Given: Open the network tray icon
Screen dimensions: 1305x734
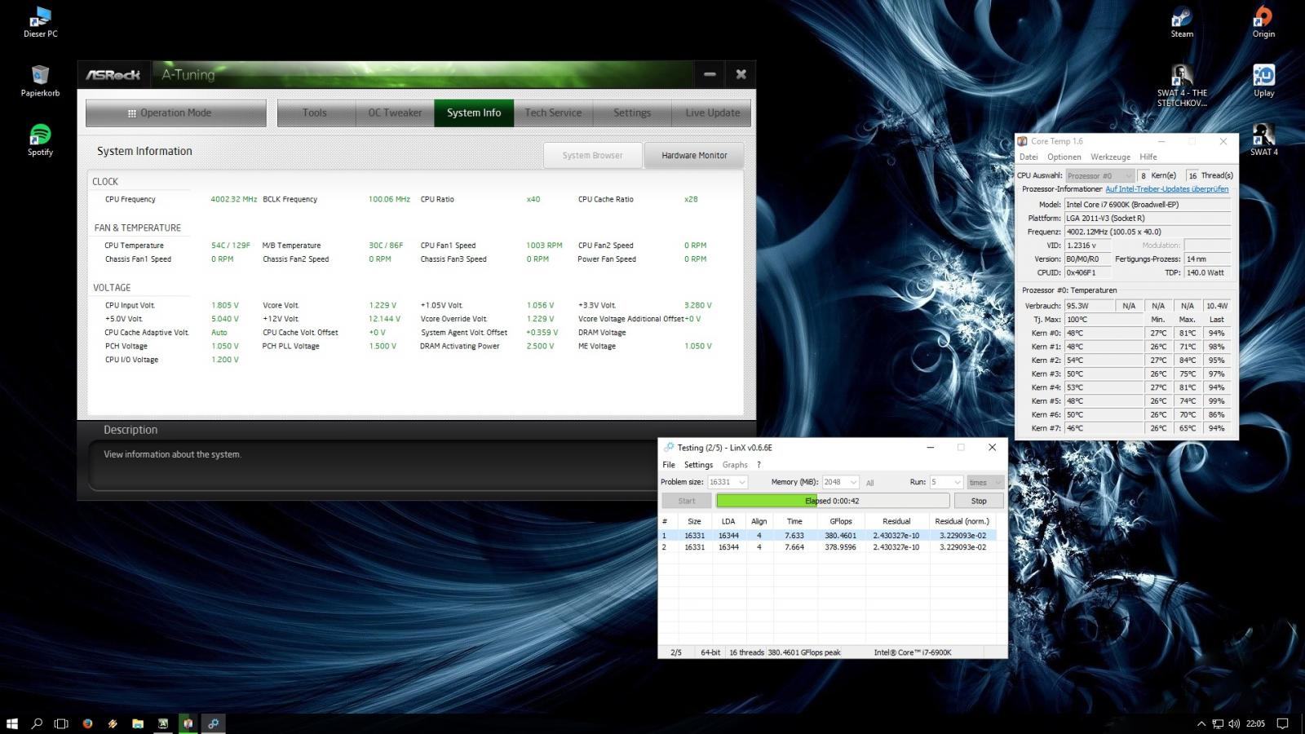Looking at the screenshot, I should coord(1218,723).
